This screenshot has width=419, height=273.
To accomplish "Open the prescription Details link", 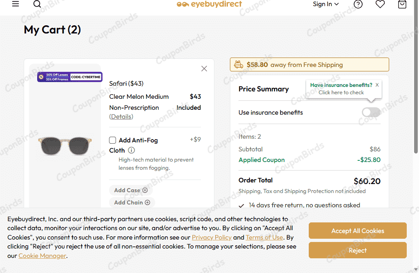I will (x=121, y=117).
